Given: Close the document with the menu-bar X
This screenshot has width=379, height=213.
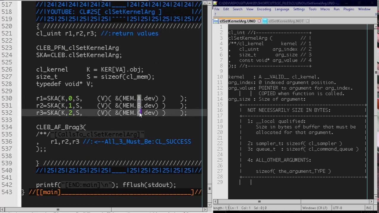Looking at the screenshot, I should click(x=376, y=14).
